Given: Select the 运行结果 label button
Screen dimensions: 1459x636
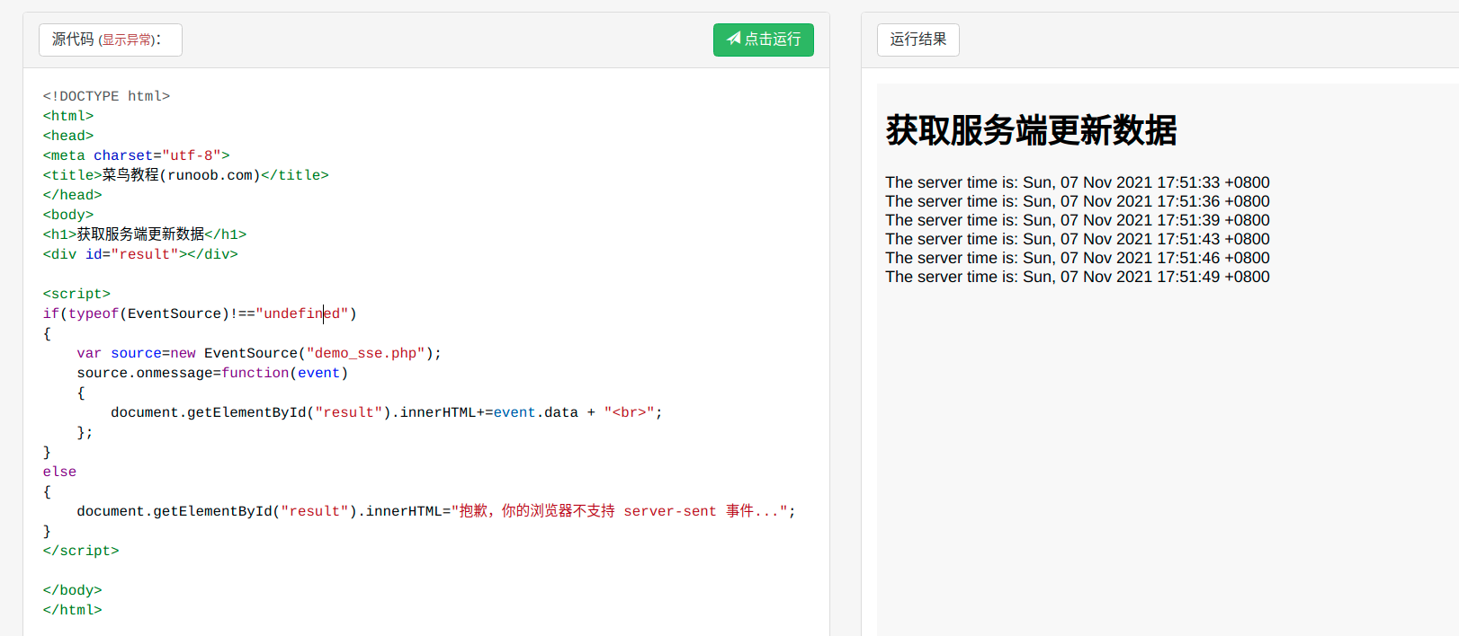Looking at the screenshot, I should 918,40.
